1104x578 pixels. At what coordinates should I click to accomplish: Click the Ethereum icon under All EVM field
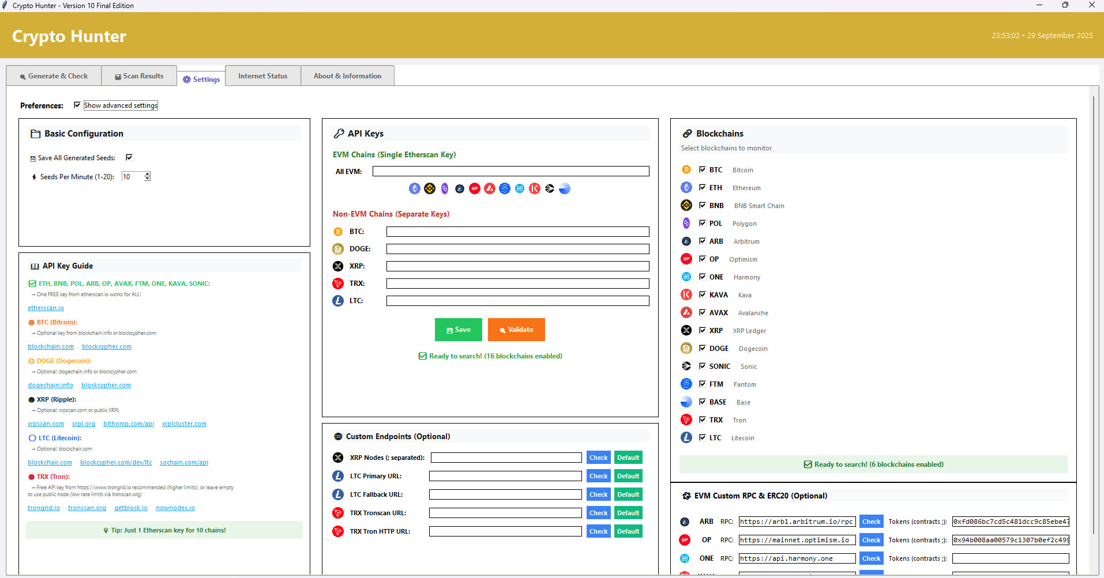point(414,188)
